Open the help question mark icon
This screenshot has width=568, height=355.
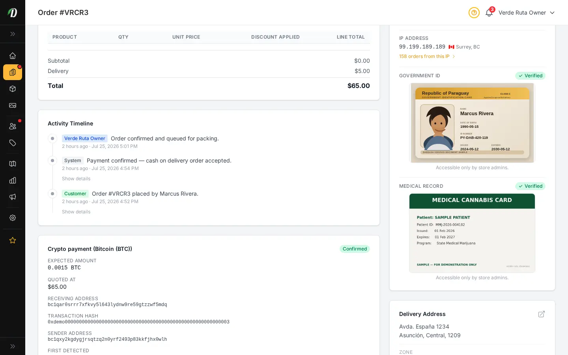tap(474, 13)
